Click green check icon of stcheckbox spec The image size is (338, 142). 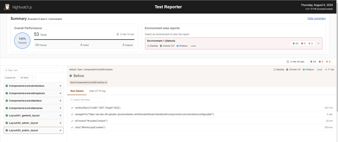7,86
